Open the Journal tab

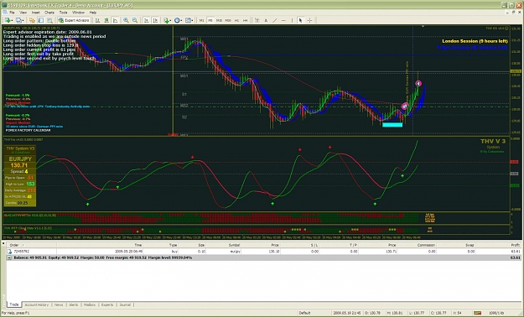pyautogui.click(x=125, y=304)
